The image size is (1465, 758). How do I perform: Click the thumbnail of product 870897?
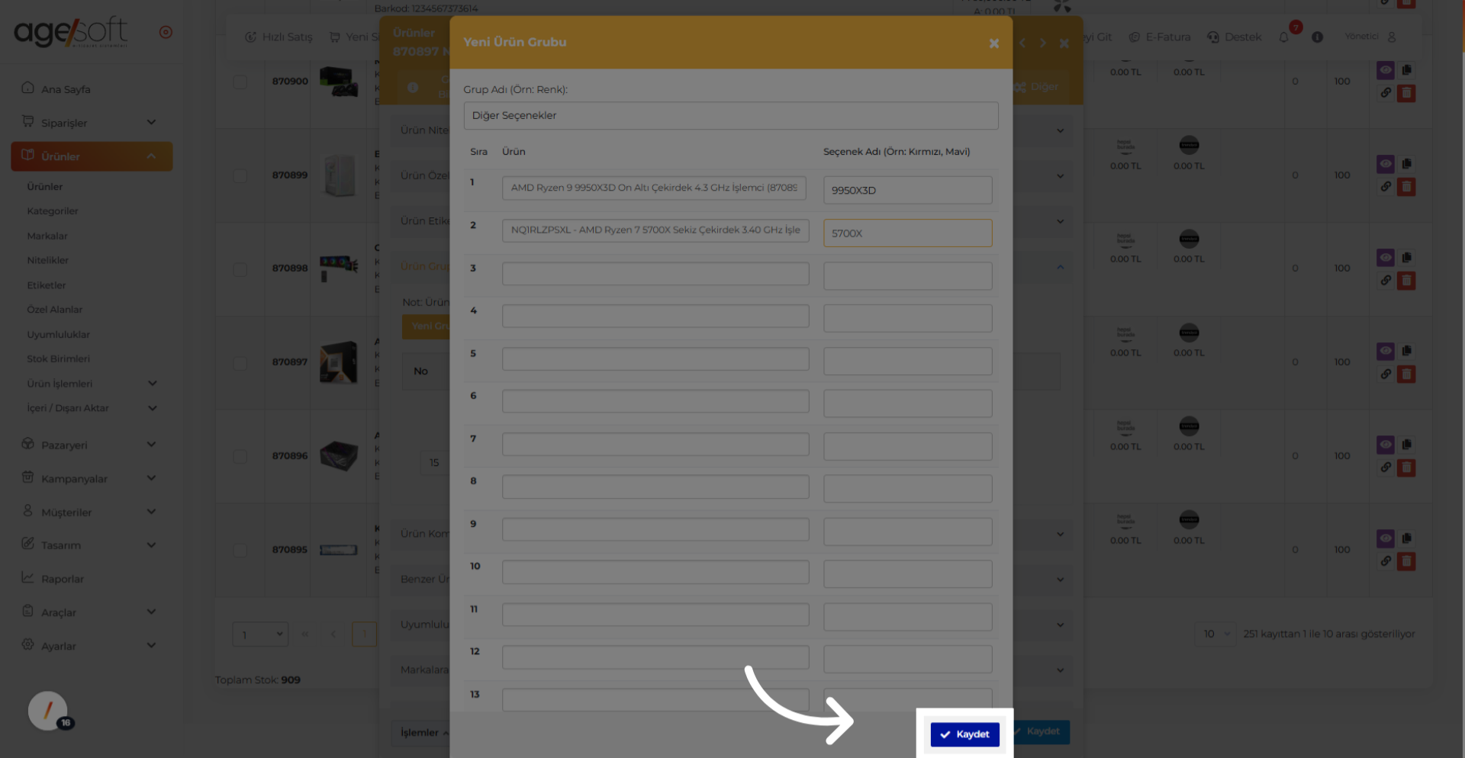[339, 361]
